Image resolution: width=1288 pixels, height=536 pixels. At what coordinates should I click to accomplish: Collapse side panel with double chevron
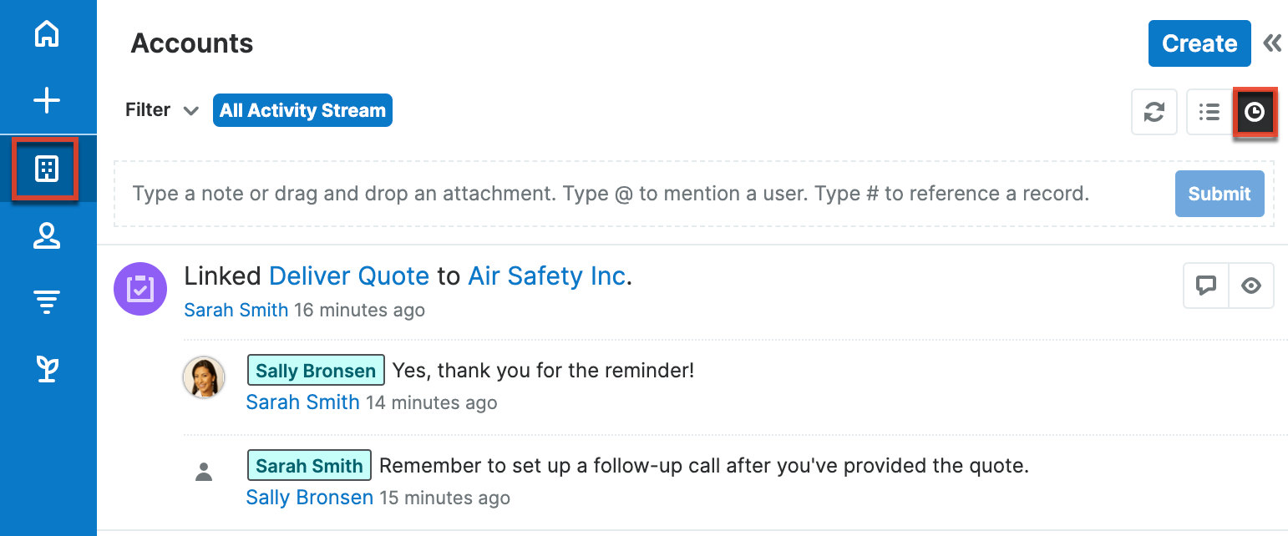click(x=1272, y=43)
